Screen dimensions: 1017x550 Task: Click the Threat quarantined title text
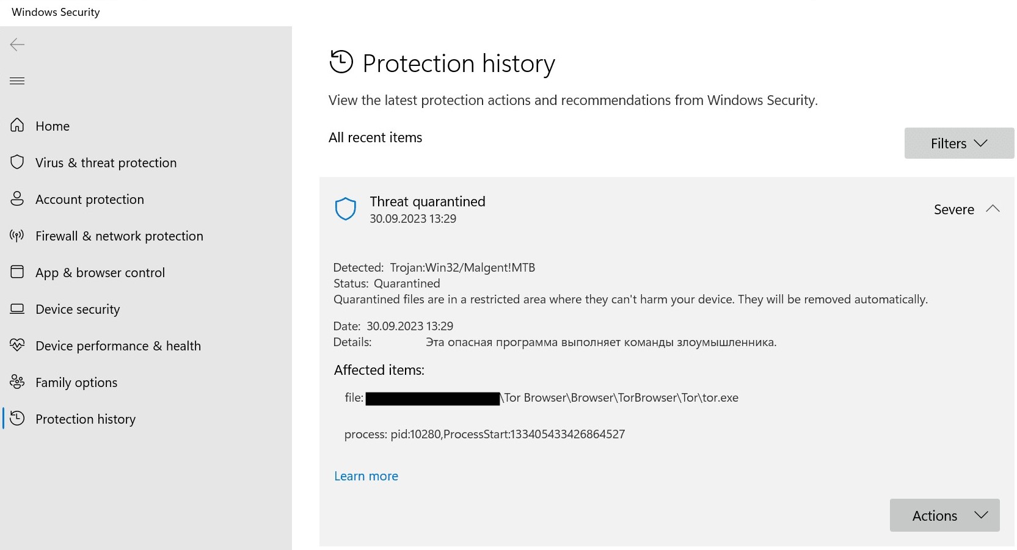[x=427, y=201]
